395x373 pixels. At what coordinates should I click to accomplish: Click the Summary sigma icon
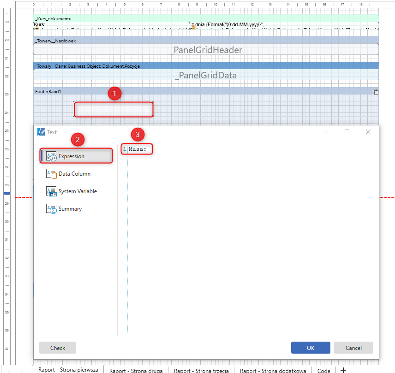51,209
